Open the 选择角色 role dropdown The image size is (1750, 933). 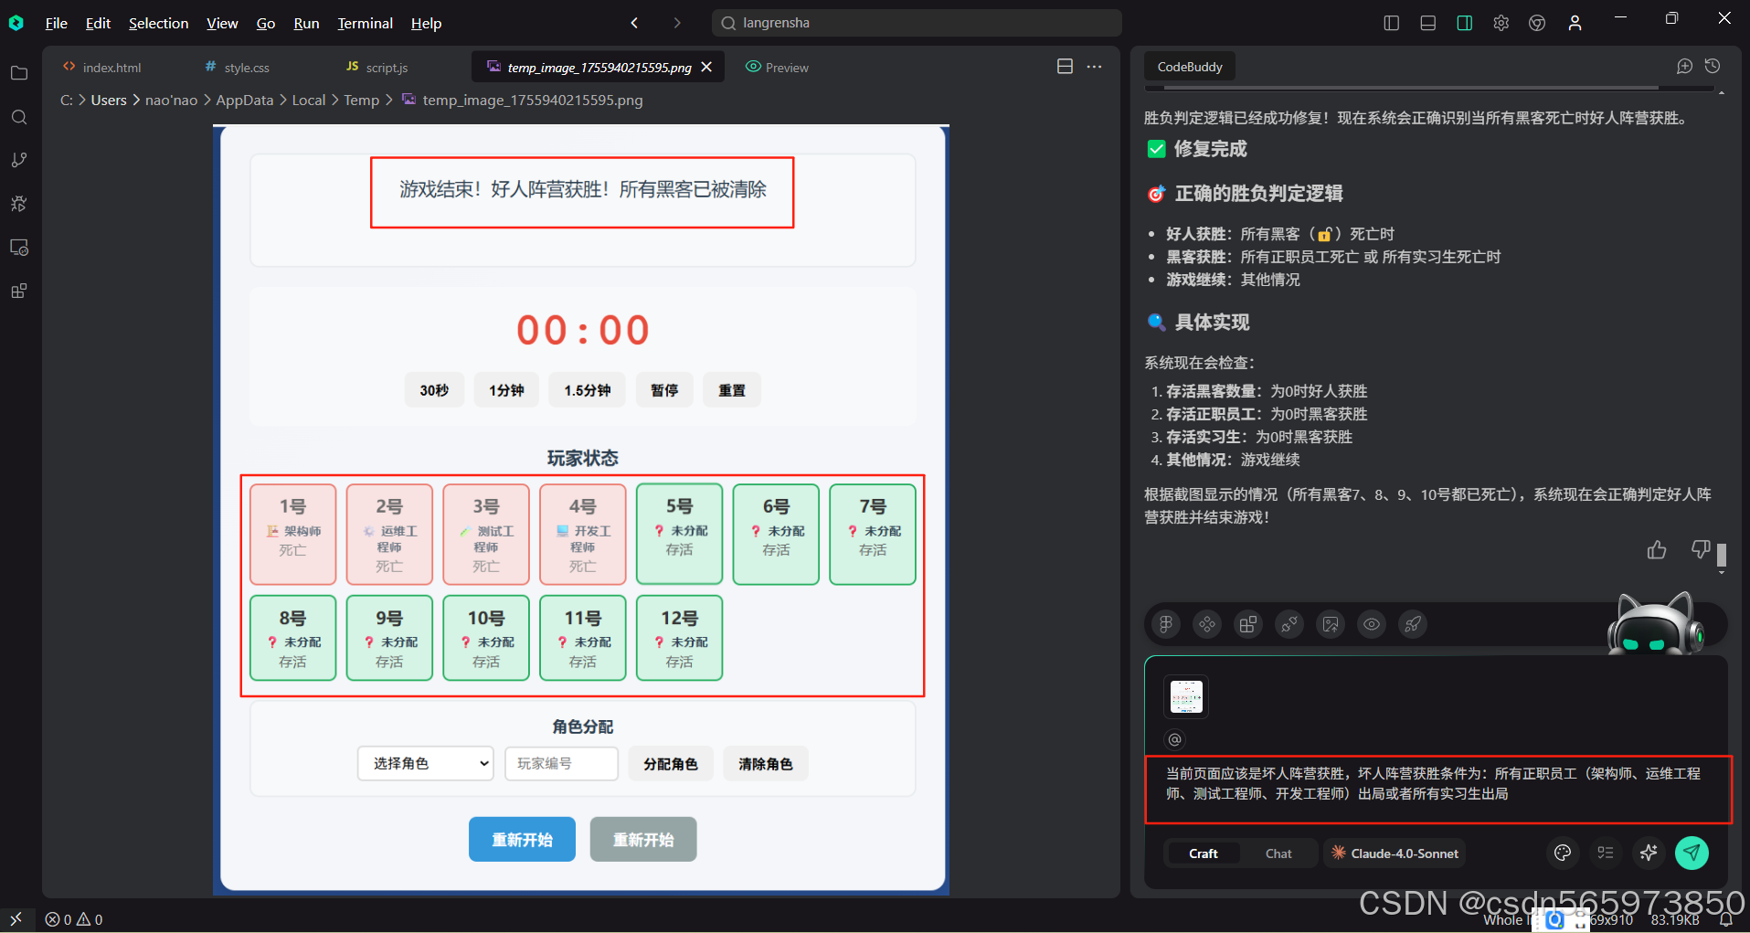pyautogui.click(x=425, y=763)
